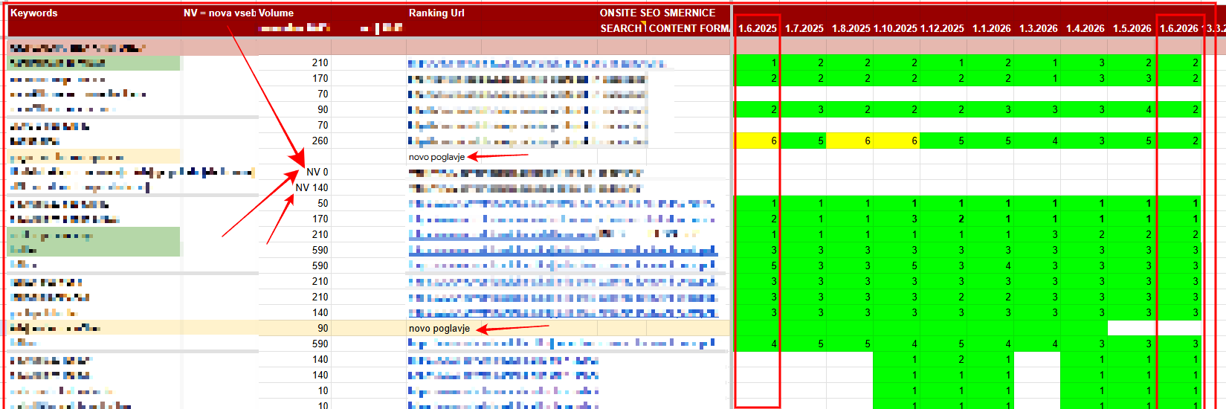Click the 1.8.2025 date header

[x=851, y=28]
